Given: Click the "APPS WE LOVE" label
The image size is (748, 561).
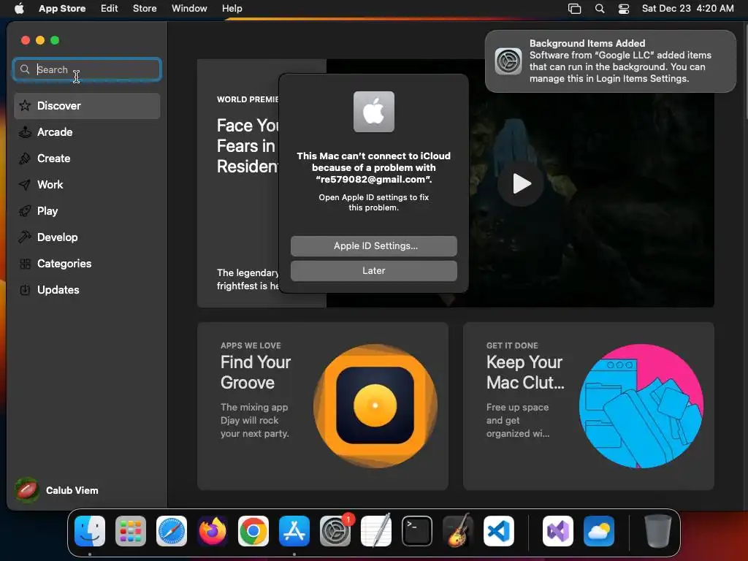Looking at the screenshot, I should tap(251, 346).
